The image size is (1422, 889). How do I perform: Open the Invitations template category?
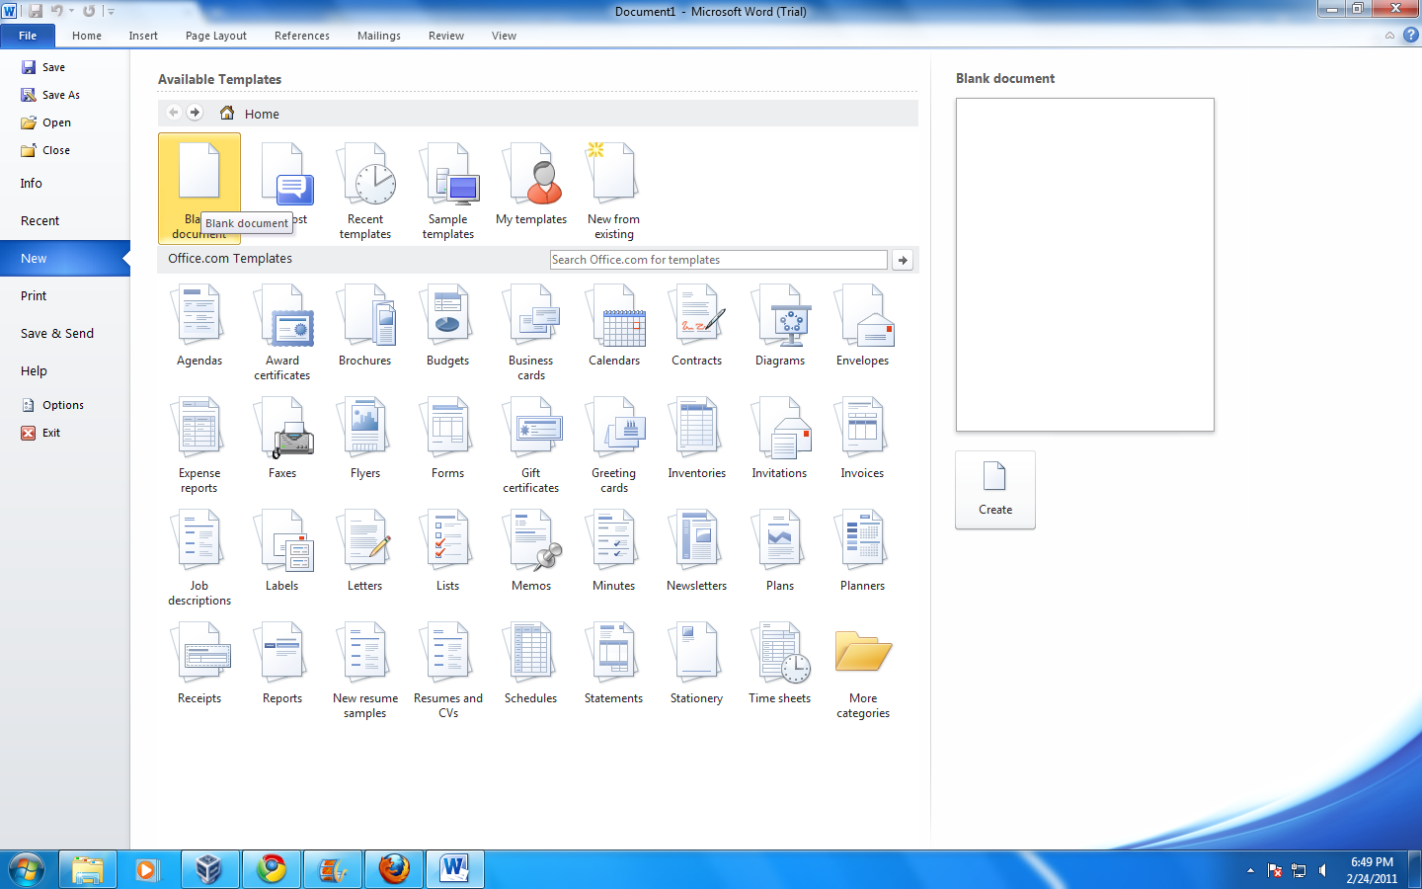click(x=780, y=438)
